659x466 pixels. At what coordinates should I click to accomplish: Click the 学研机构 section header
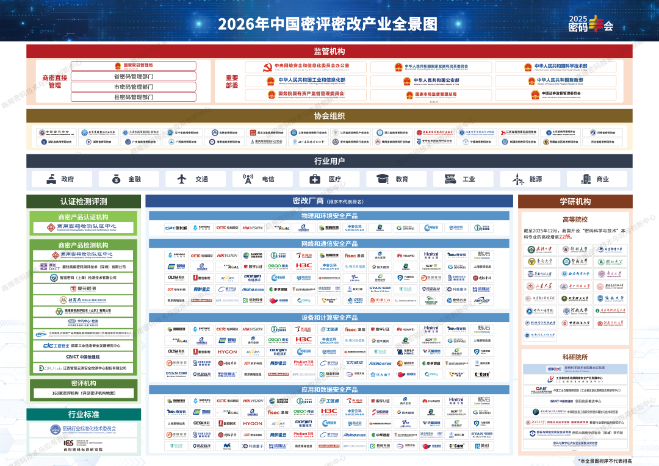tap(575, 201)
